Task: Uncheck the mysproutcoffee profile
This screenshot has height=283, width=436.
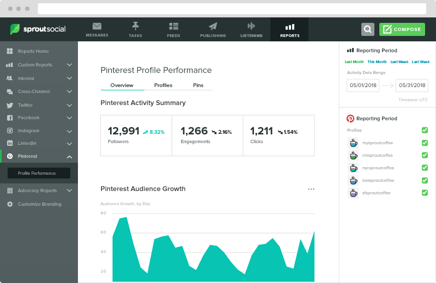Action: click(x=425, y=143)
